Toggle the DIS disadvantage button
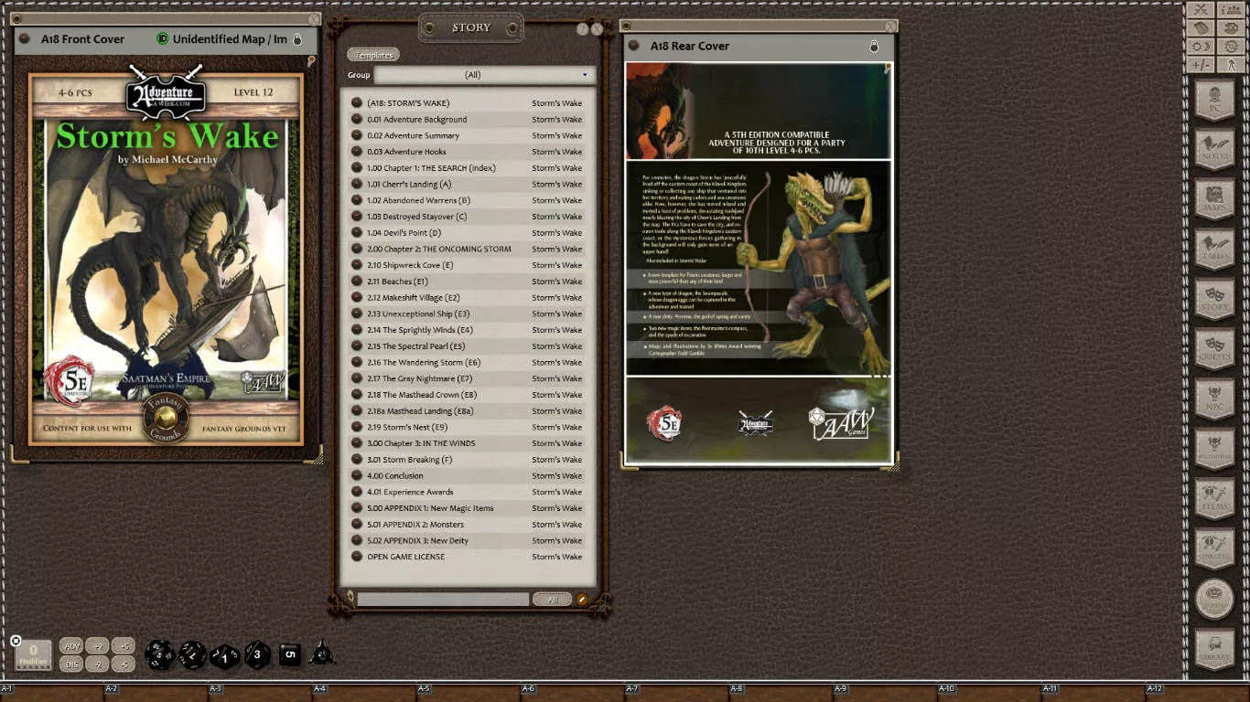 [x=71, y=665]
